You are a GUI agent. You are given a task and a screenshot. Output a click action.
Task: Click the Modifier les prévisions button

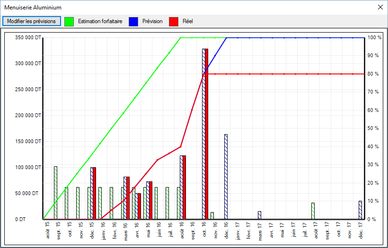click(32, 21)
